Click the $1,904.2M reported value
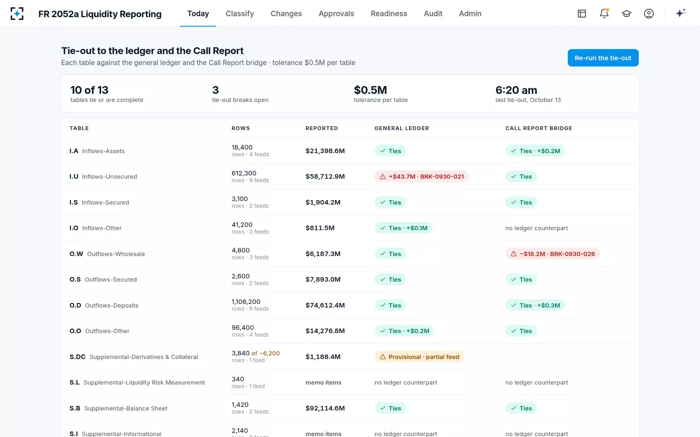700x437 pixels. coord(323,202)
